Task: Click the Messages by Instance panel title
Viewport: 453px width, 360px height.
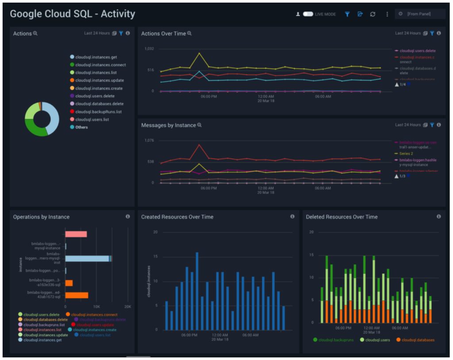Action: (169, 125)
